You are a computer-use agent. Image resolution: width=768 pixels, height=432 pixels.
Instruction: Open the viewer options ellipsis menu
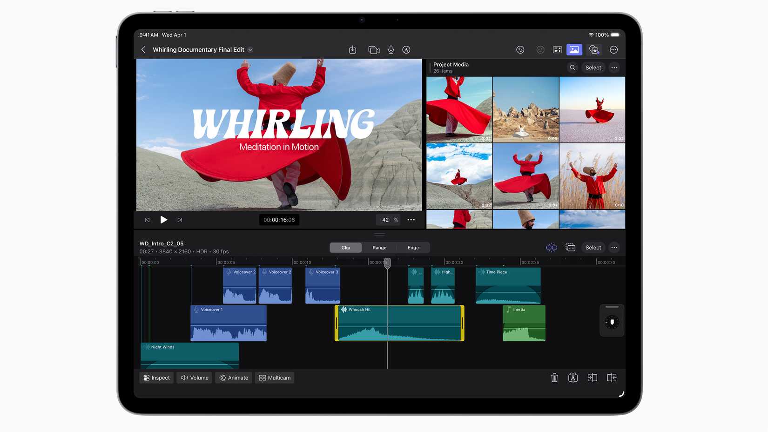click(411, 220)
